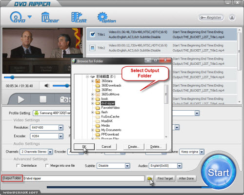Open the Edit film icon
This screenshot has height=195, width=244.
tap(79, 17)
